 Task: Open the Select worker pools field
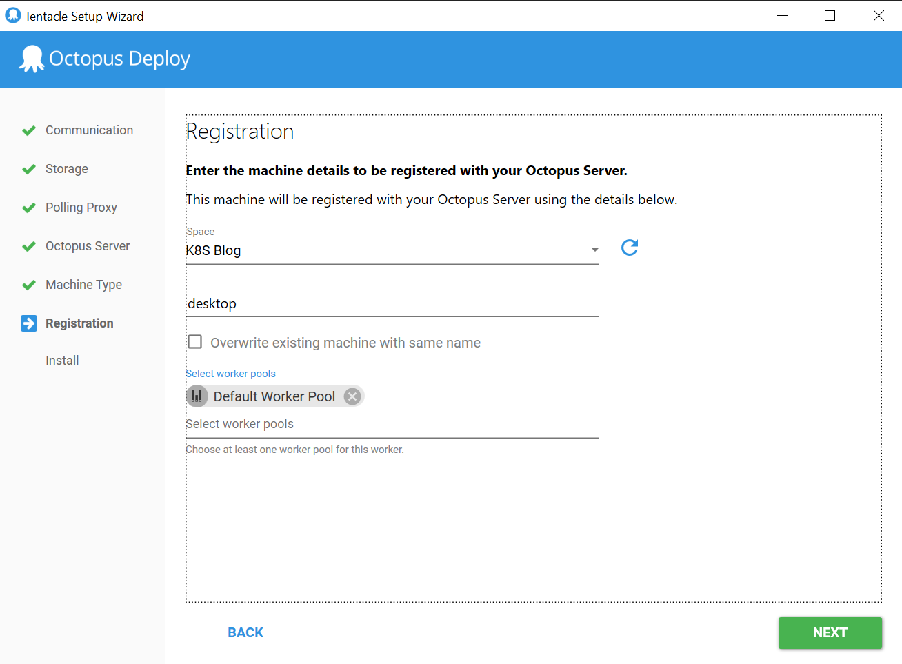point(392,424)
